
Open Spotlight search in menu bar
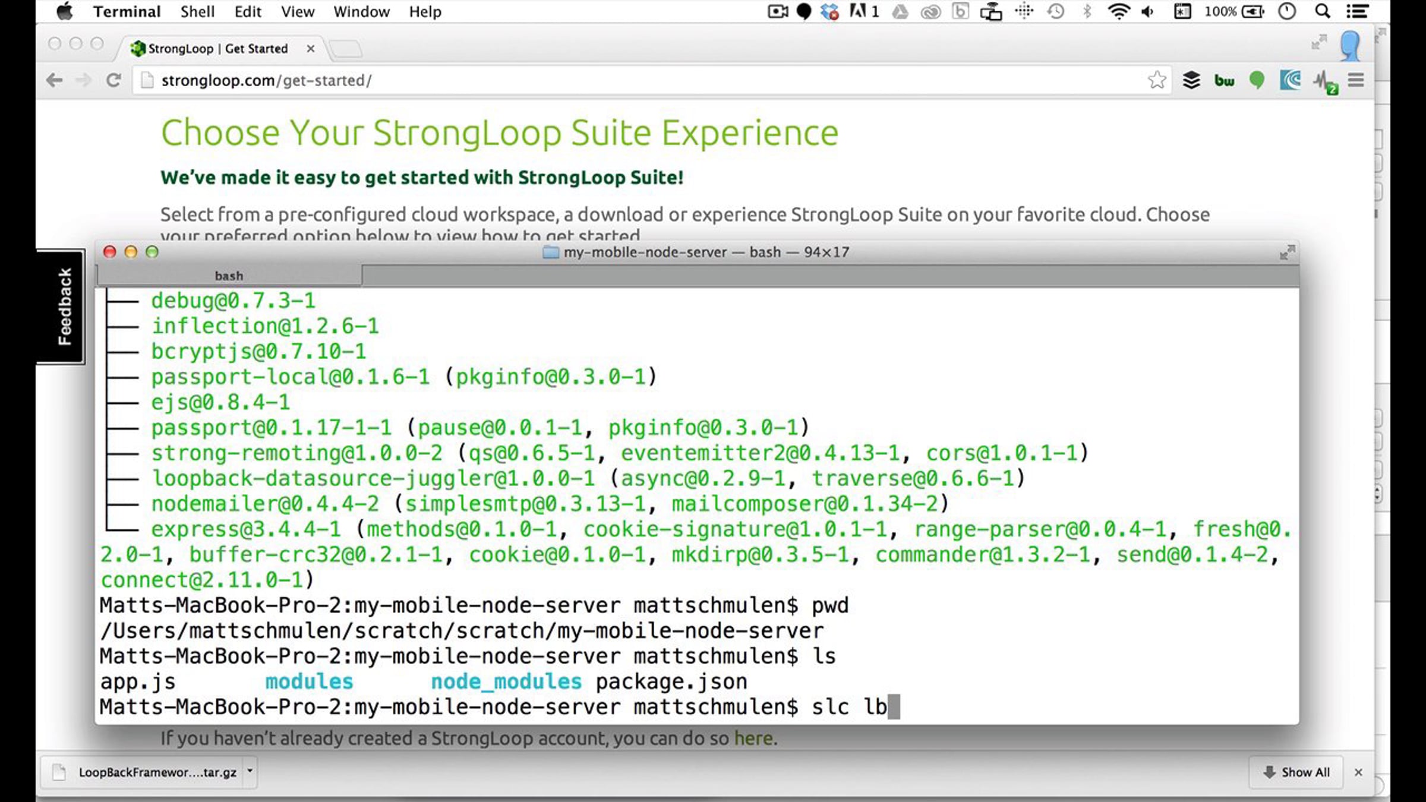coord(1323,11)
